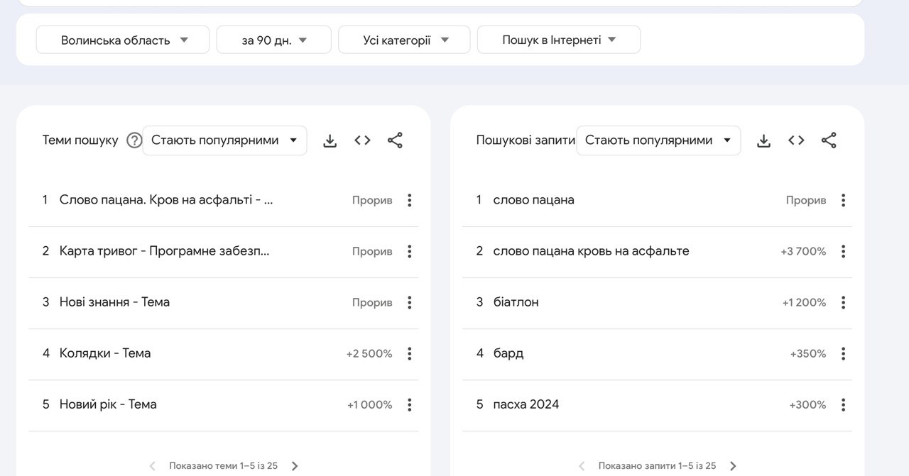Click embed code icon in Теми пошуку panel

click(x=362, y=140)
